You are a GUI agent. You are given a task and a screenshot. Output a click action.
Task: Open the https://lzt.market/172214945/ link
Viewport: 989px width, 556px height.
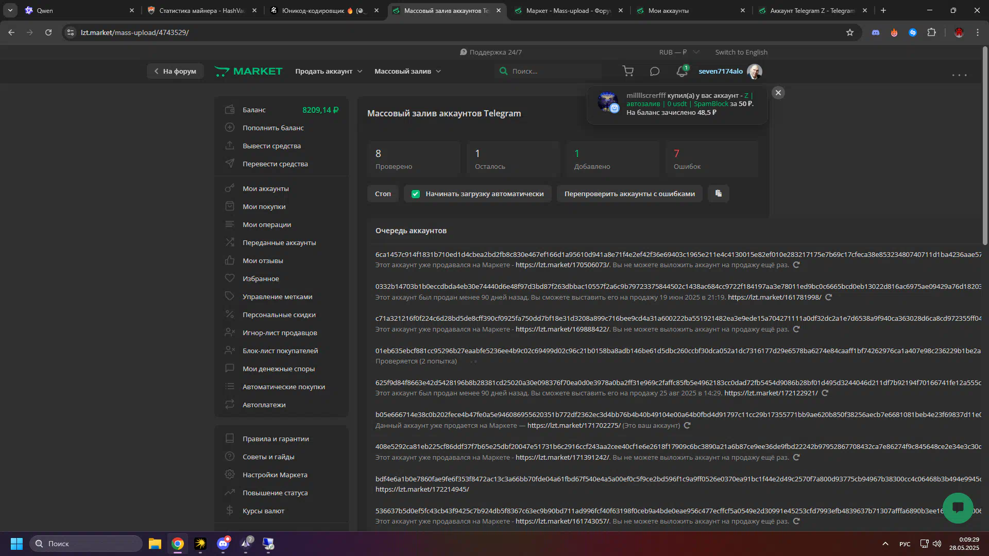tap(422, 489)
